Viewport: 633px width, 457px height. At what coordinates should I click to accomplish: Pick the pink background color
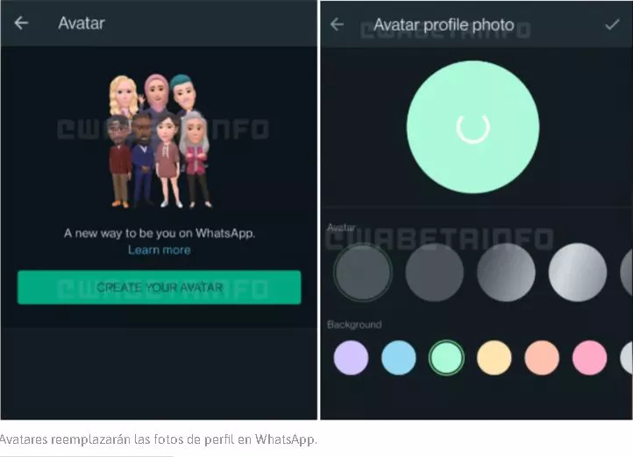[x=589, y=358]
